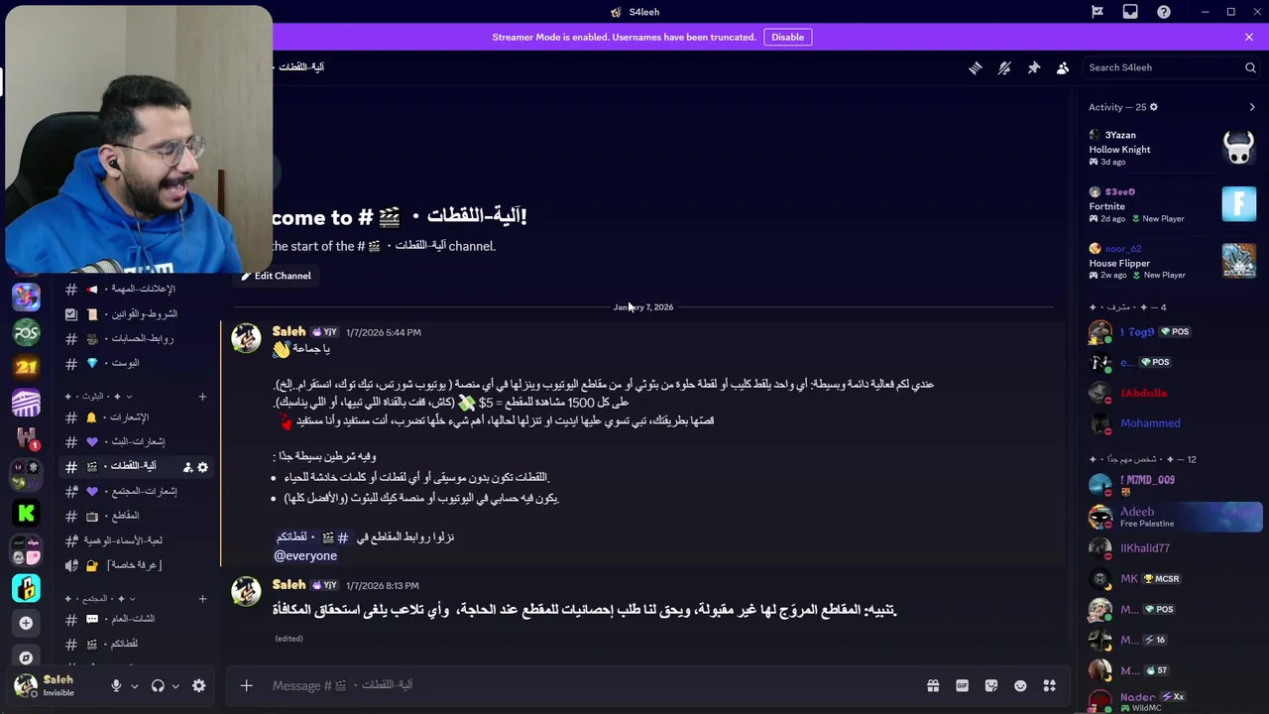Open the Threads icon in channel header
1269x714 pixels.
(x=976, y=67)
